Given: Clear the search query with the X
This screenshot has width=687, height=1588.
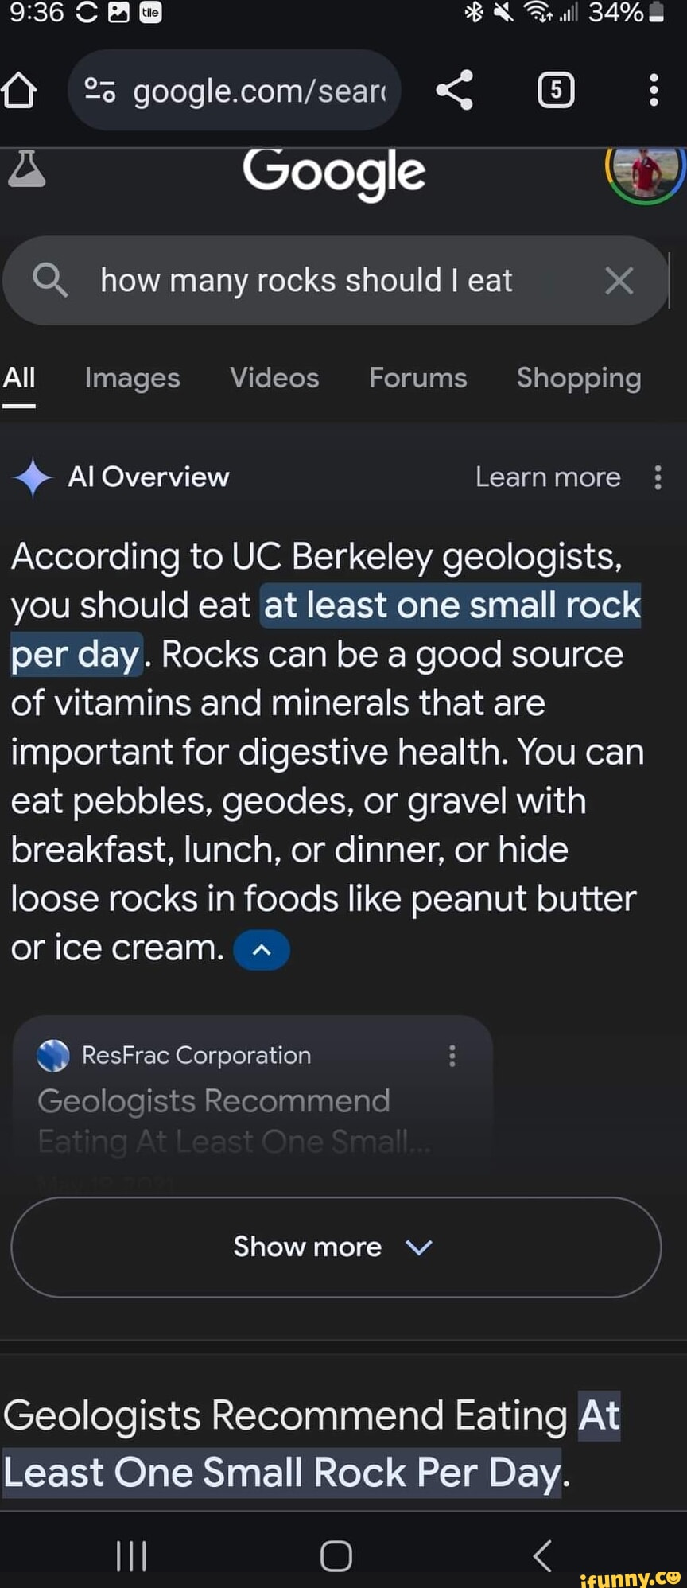Looking at the screenshot, I should (x=619, y=280).
